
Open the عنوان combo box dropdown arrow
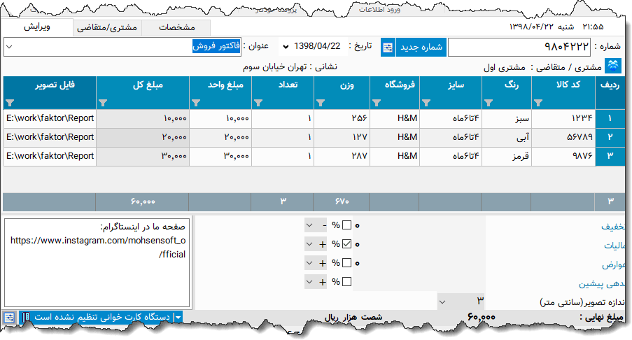[x=9, y=47]
